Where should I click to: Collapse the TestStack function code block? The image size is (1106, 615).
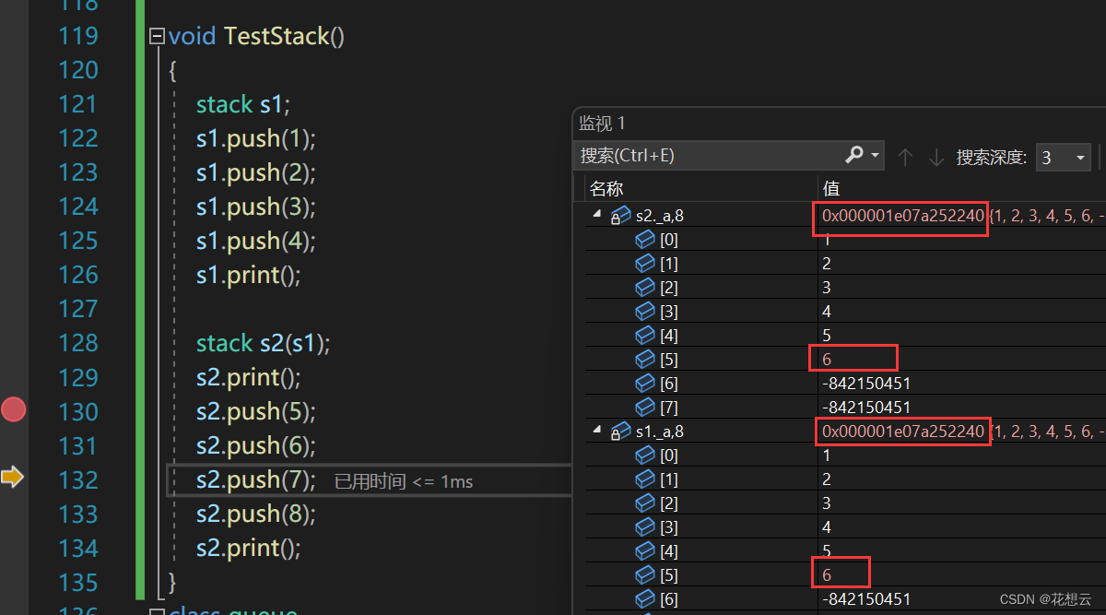pyautogui.click(x=157, y=37)
